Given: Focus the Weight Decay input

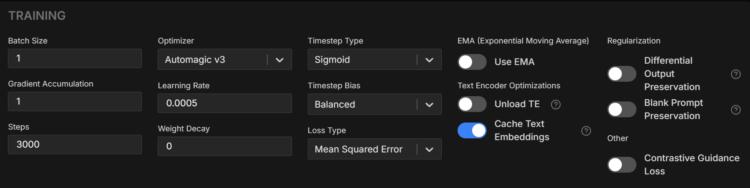Looking at the screenshot, I should point(225,146).
